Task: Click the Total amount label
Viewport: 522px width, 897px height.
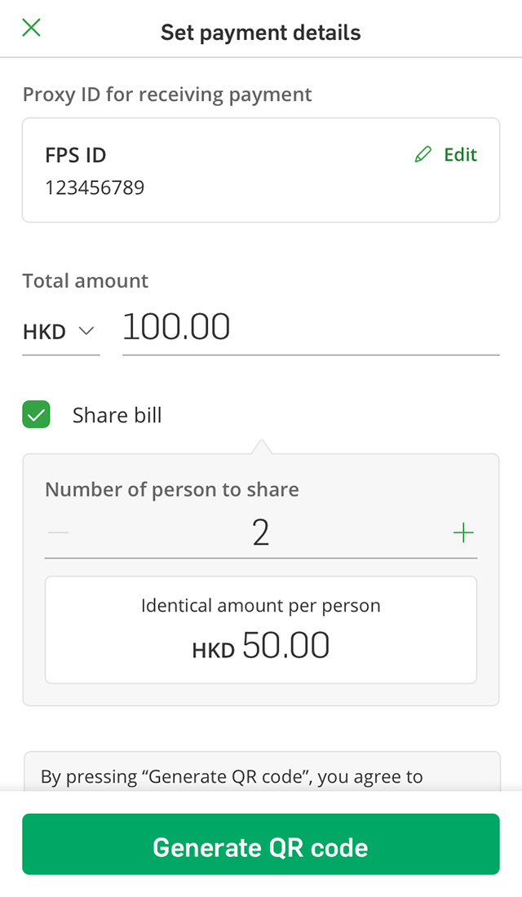Action: coord(86,281)
